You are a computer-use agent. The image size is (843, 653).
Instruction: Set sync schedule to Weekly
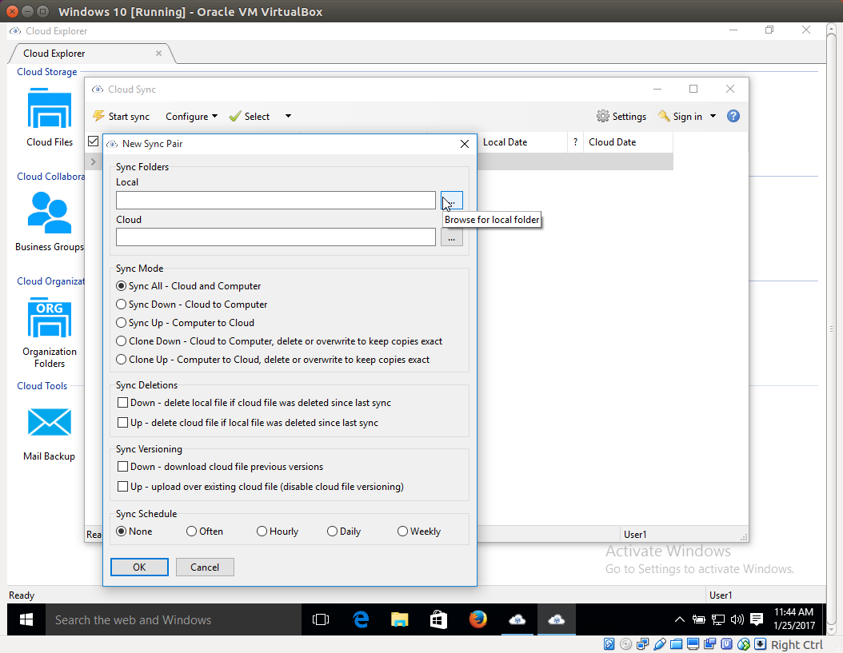coord(402,531)
